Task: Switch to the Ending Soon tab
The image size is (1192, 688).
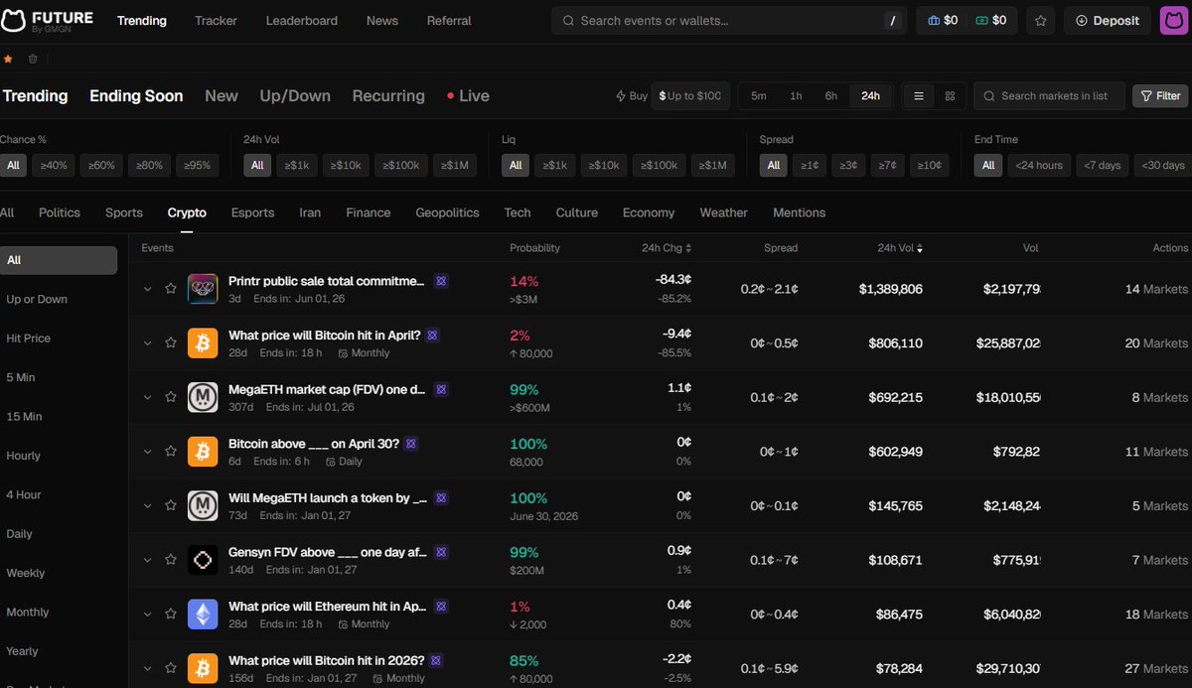Action: click(136, 96)
